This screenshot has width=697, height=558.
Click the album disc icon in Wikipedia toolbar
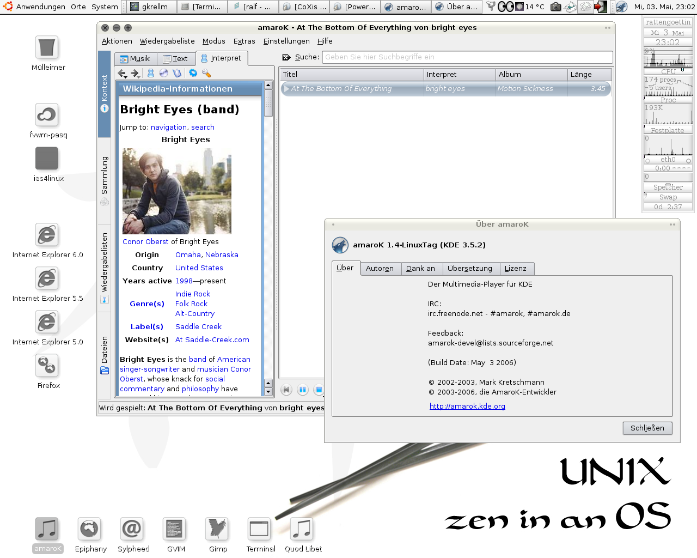163,73
